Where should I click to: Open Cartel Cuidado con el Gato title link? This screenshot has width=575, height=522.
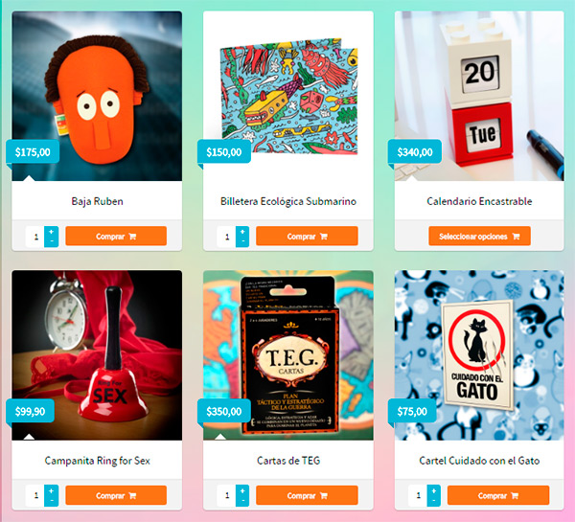(x=479, y=461)
